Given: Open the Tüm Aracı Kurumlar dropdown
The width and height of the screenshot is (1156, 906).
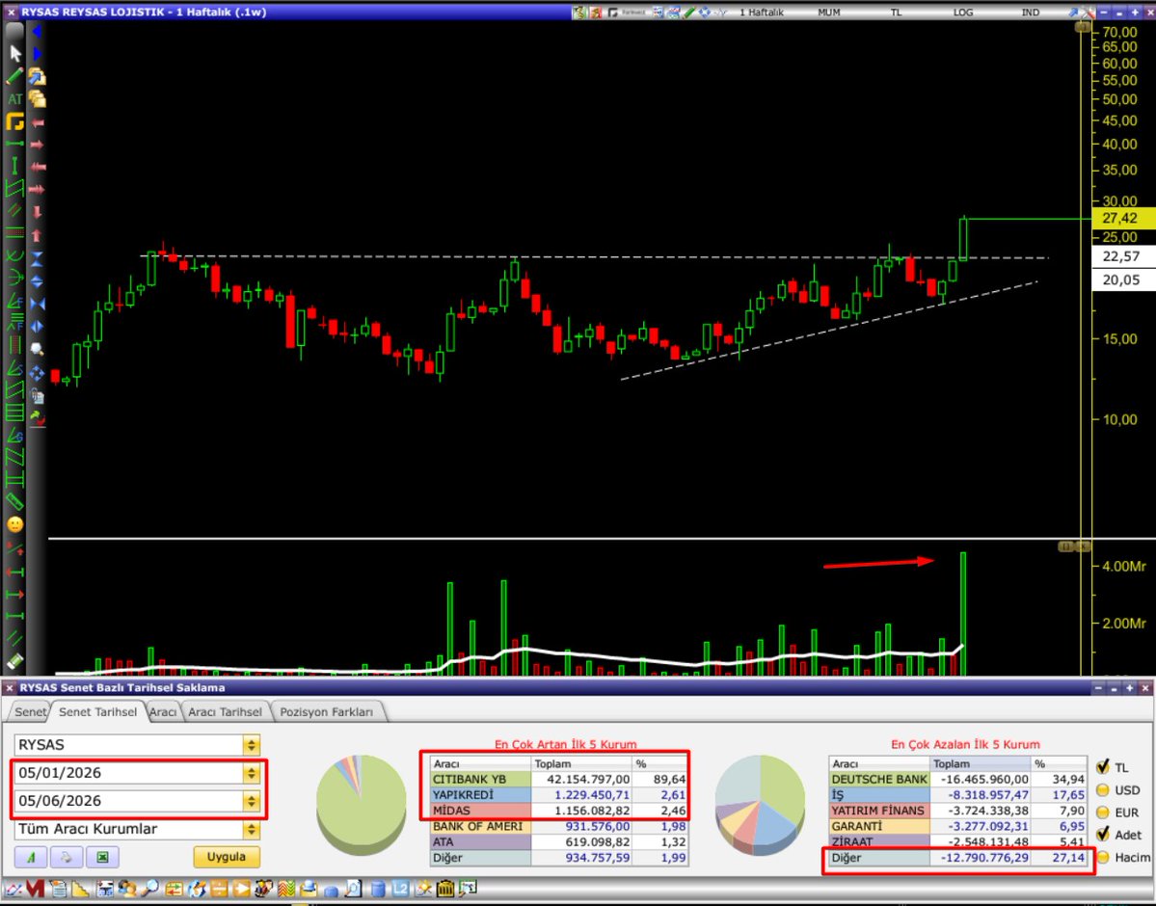Looking at the screenshot, I should 252,829.
